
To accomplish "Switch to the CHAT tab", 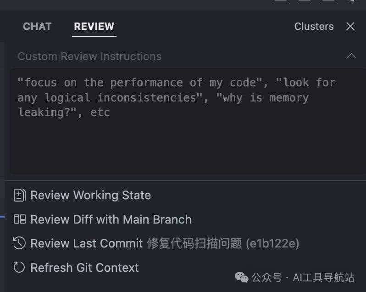I will coord(37,26).
